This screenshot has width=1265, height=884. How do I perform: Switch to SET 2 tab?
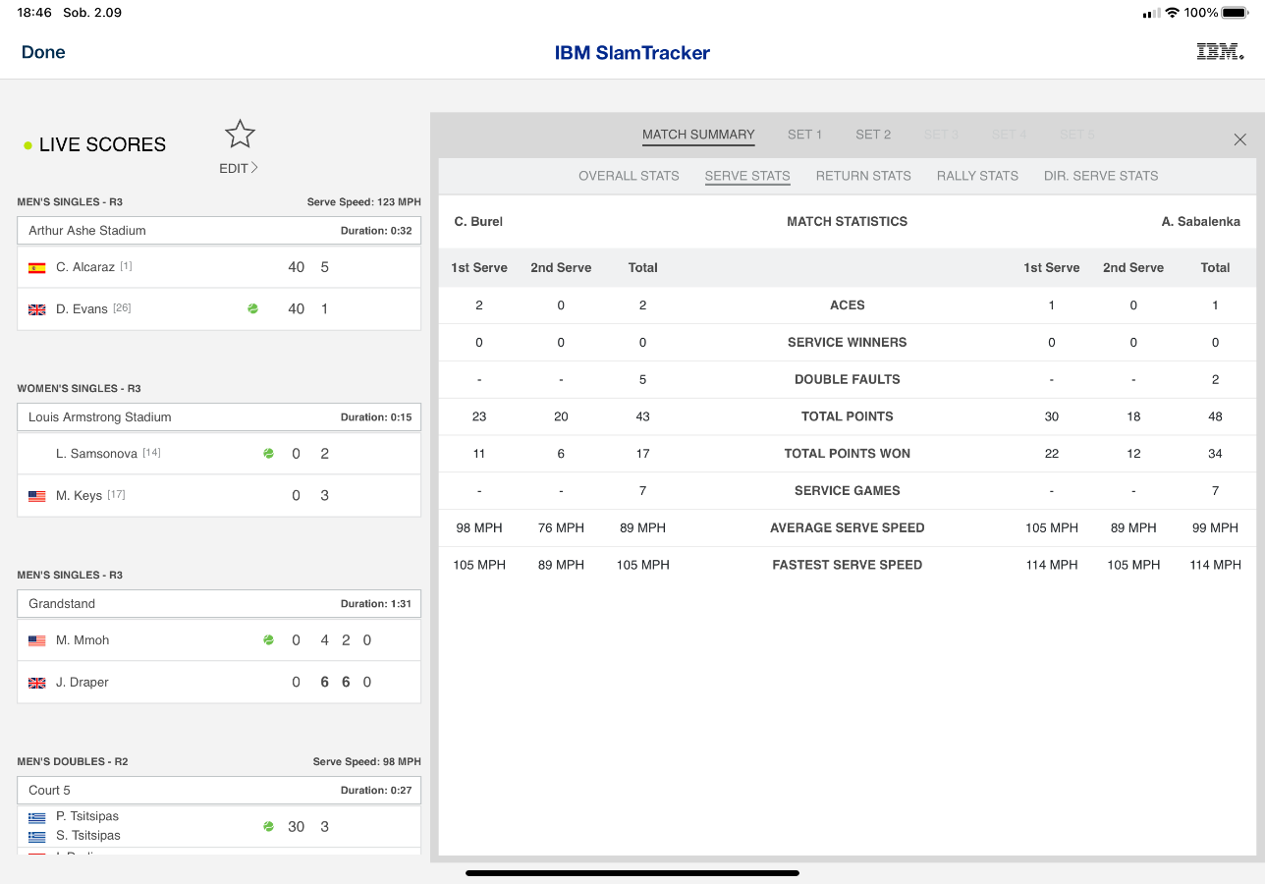point(873,135)
